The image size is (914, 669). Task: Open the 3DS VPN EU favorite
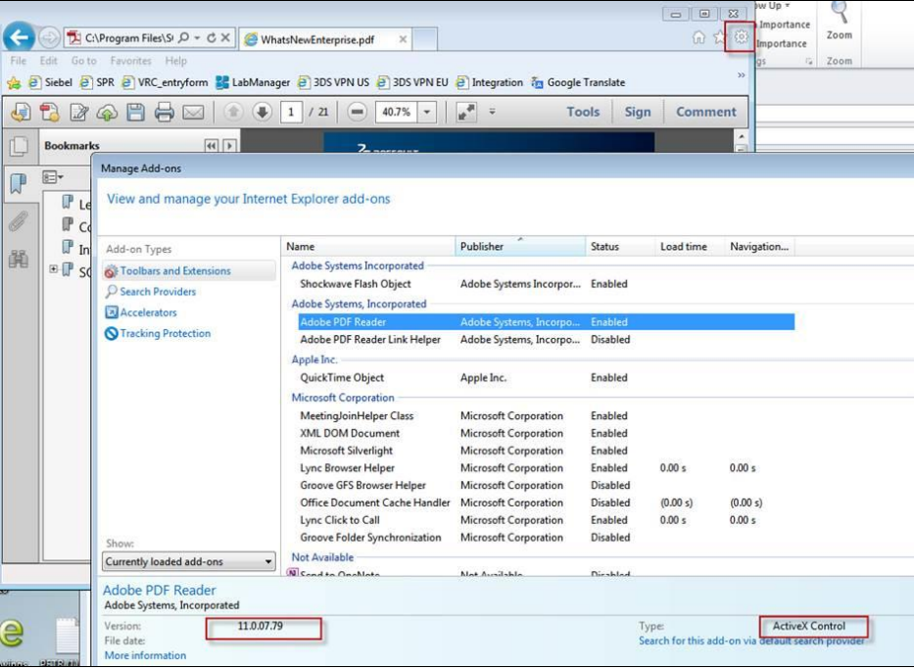tap(412, 82)
